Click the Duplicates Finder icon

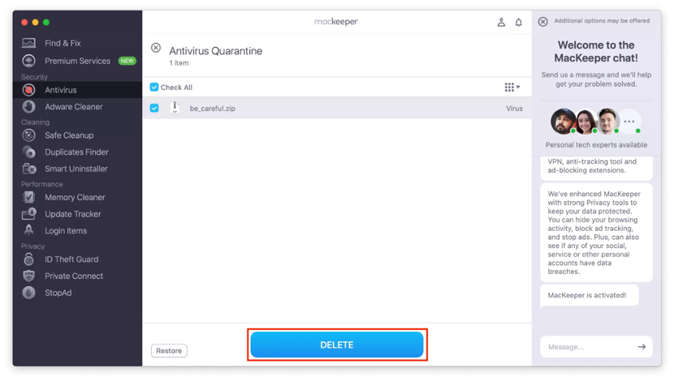(28, 152)
